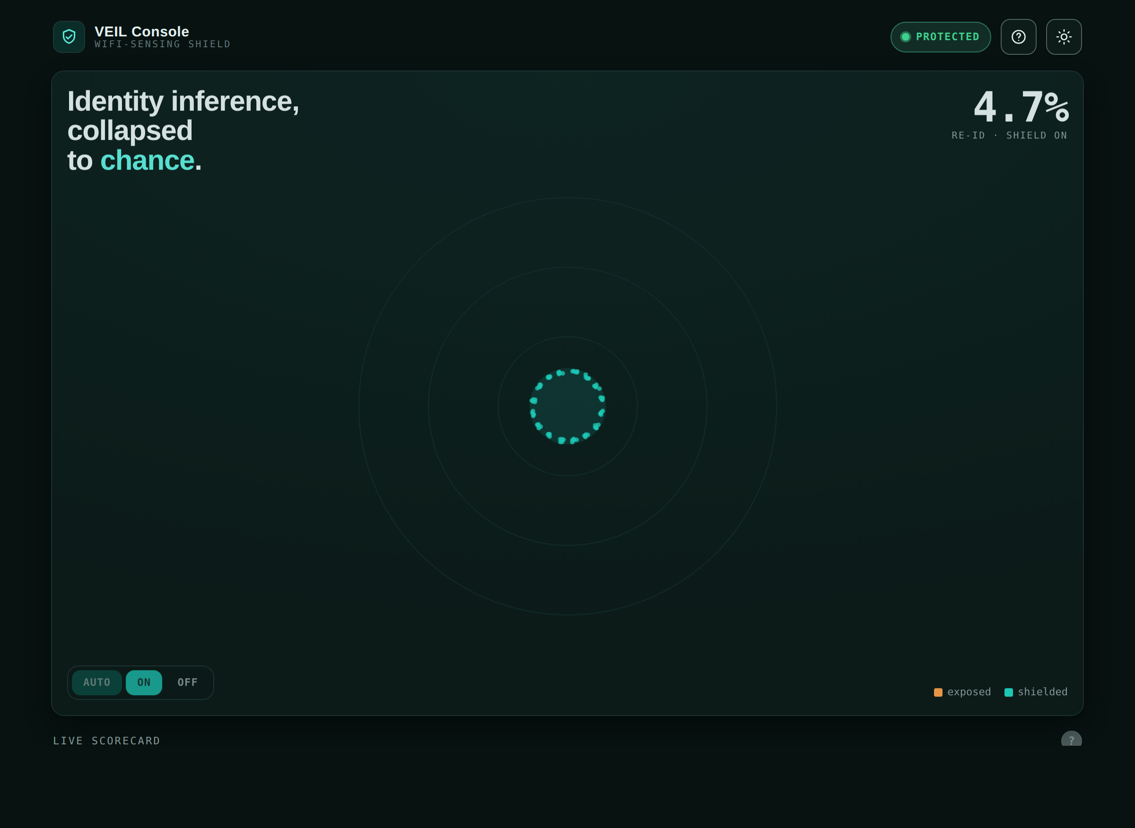This screenshot has width=1135, height=828.
Task: Click the exposed legend swatch
Action: [938, 692]
